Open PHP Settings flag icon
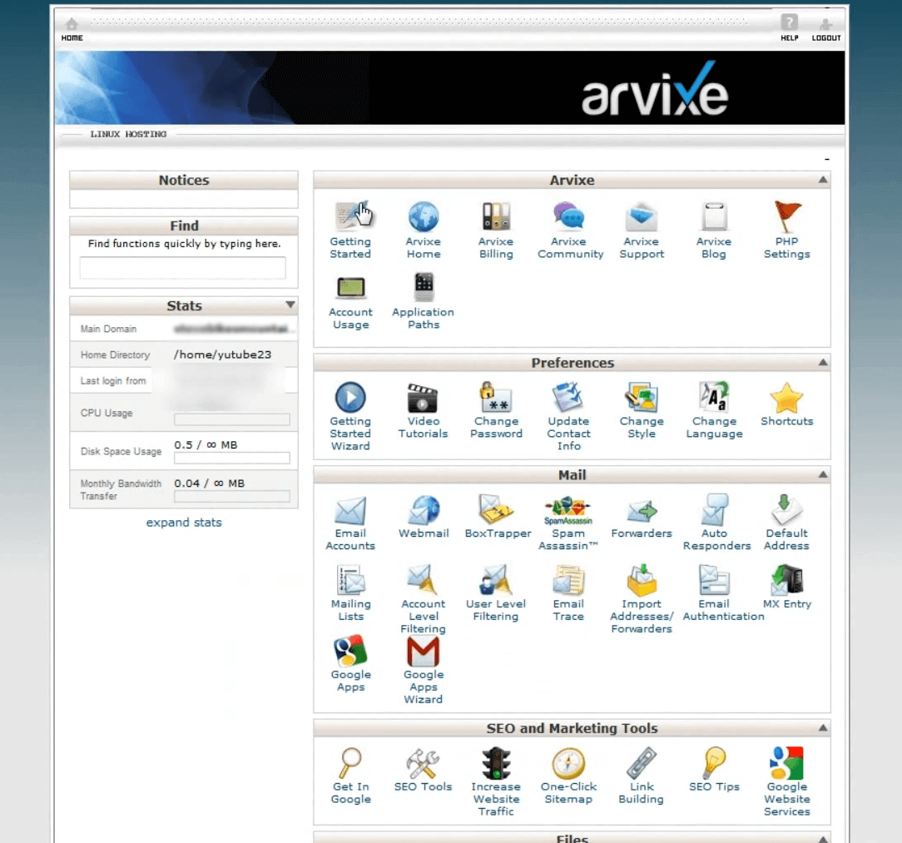Screen dimensions: 902x843 tap(787, 217)
